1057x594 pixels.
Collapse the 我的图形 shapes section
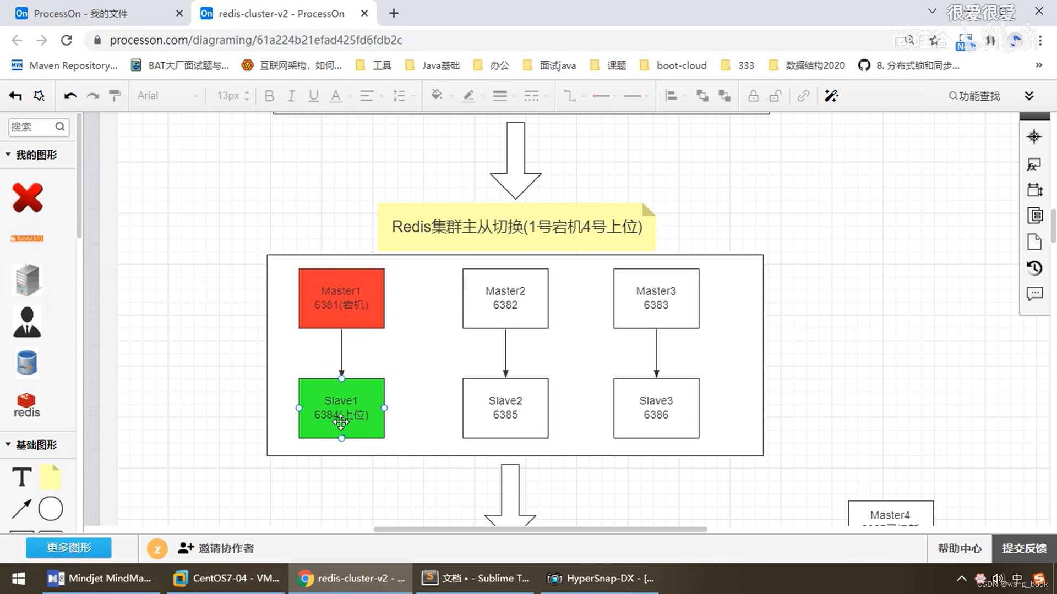(8, 155)
